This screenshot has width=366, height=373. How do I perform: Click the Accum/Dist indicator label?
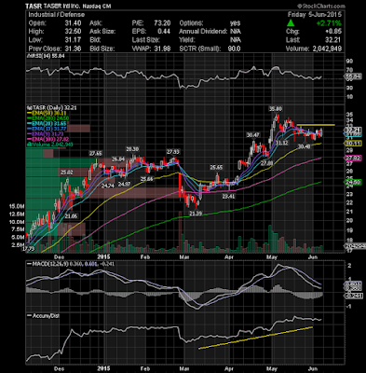click(x=44, y=316)
